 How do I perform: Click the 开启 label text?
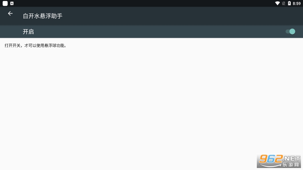click(x=28, y=31)
